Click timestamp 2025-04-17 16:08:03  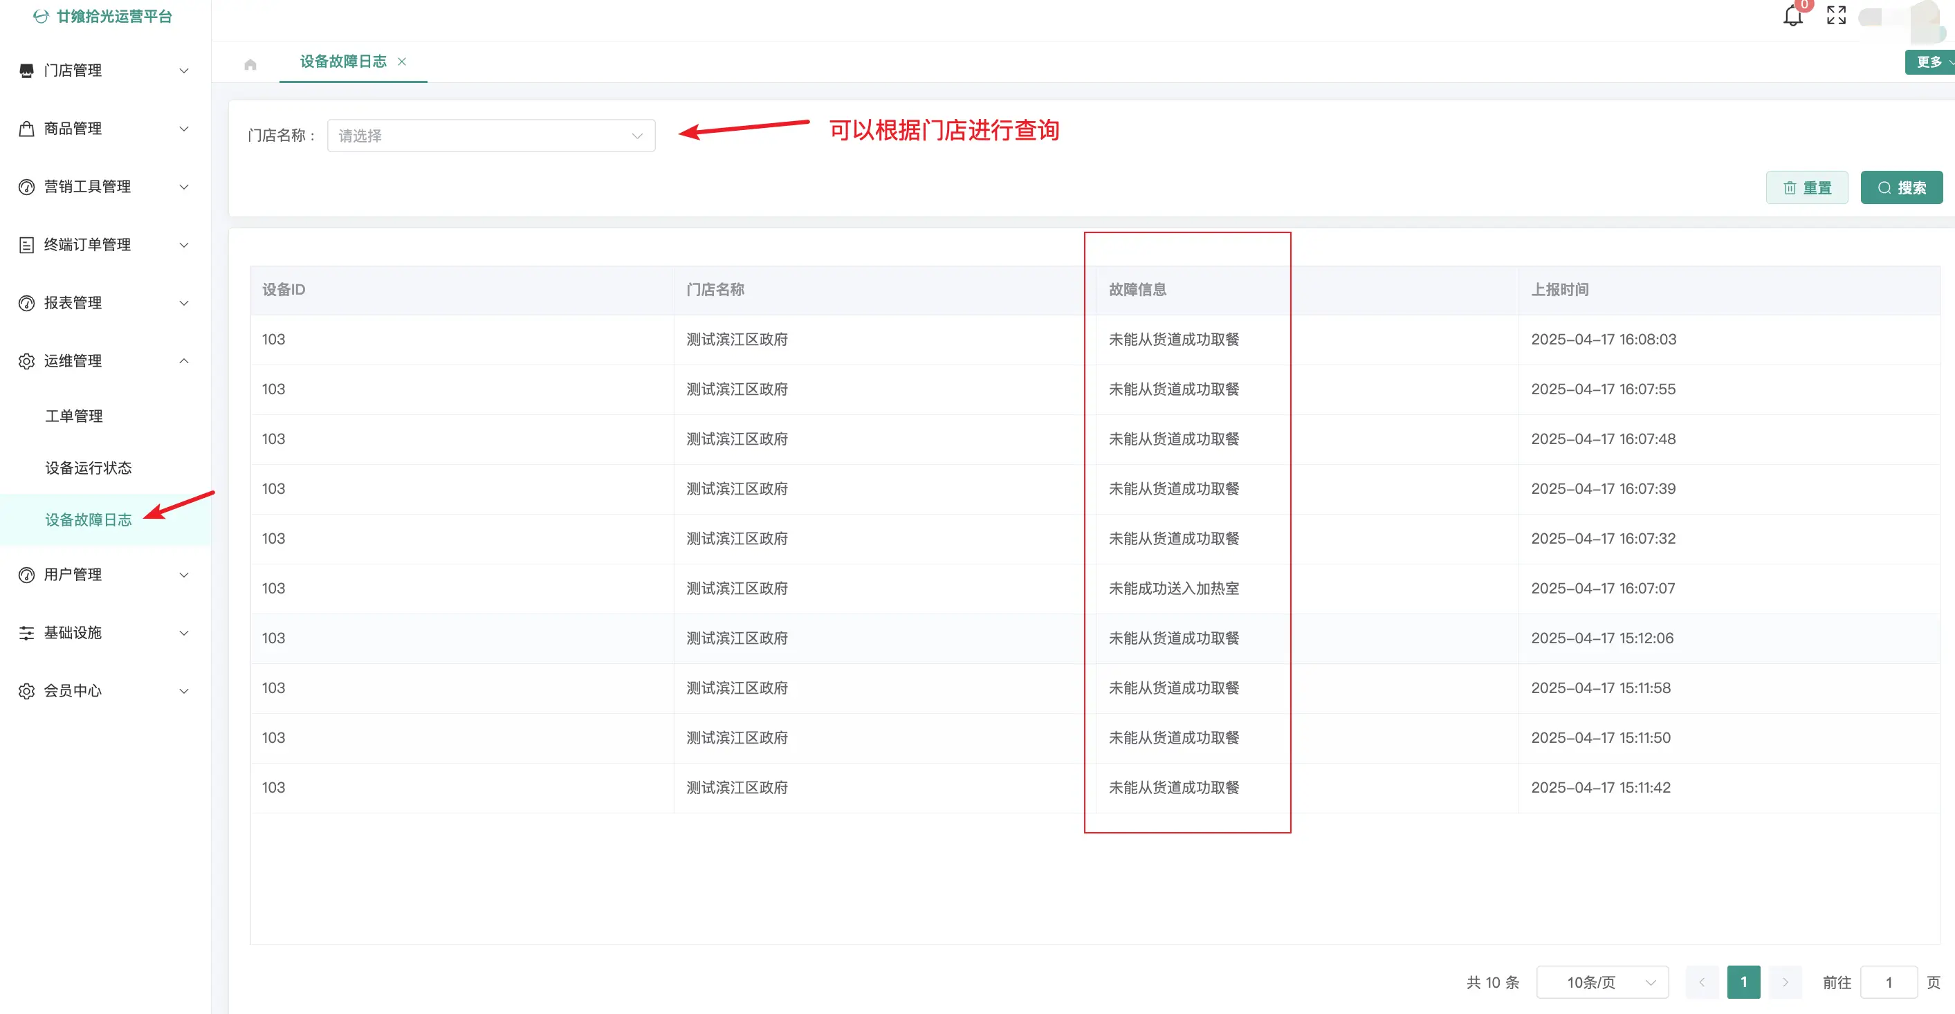click(x=1603, y=339)
